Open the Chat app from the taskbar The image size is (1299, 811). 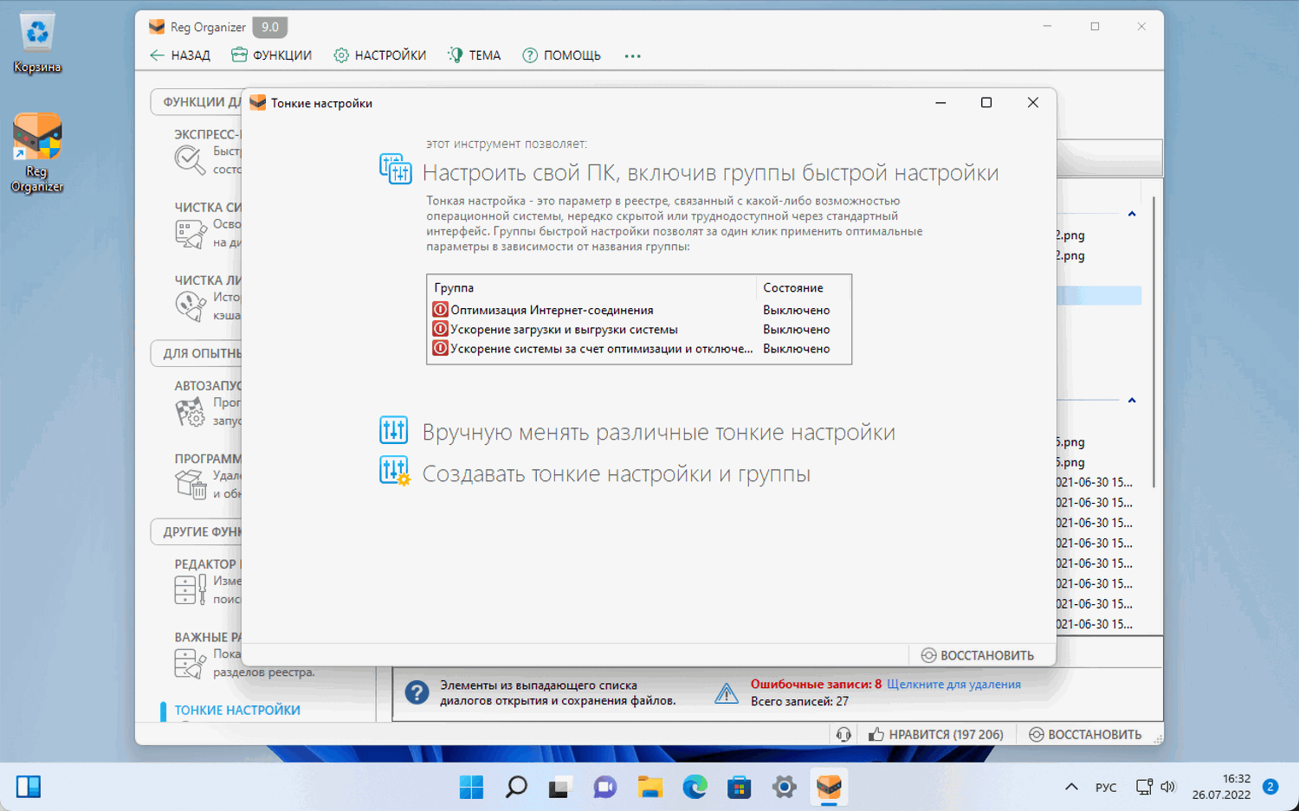coord(605,787)
